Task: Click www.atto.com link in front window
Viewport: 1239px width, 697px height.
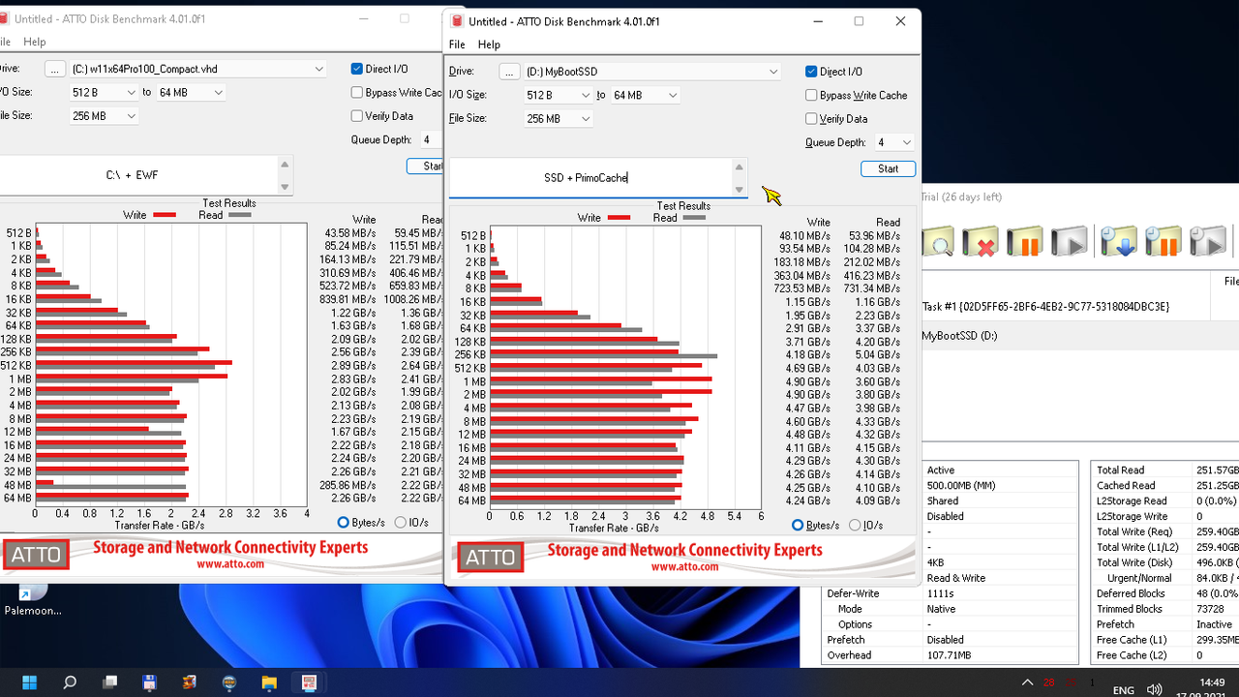Action: pyautogui.click(x=684, y=567)
